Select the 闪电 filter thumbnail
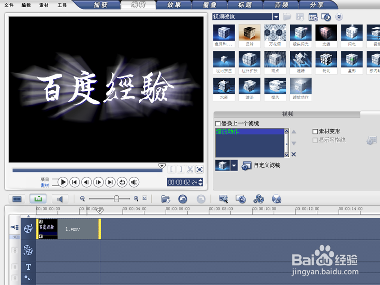380x285 pixels. coord(352,36)
